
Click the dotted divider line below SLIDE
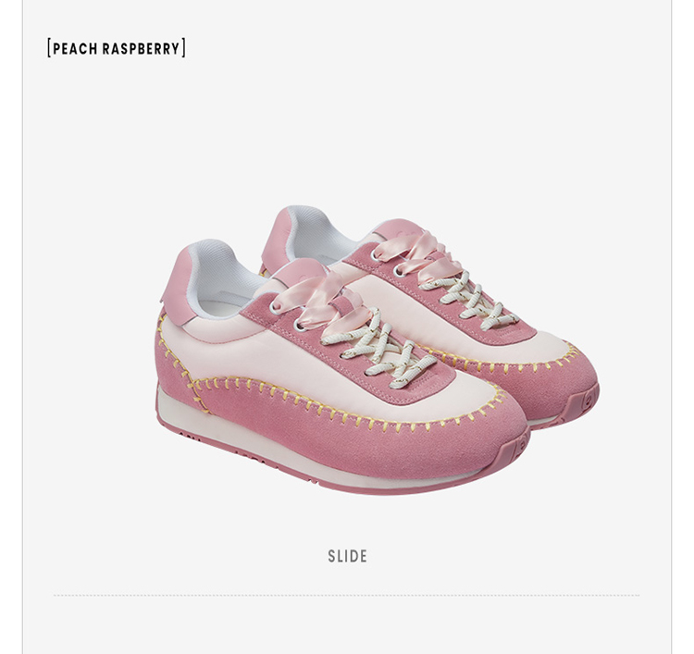pyautogui.click(x=347, y=595)
